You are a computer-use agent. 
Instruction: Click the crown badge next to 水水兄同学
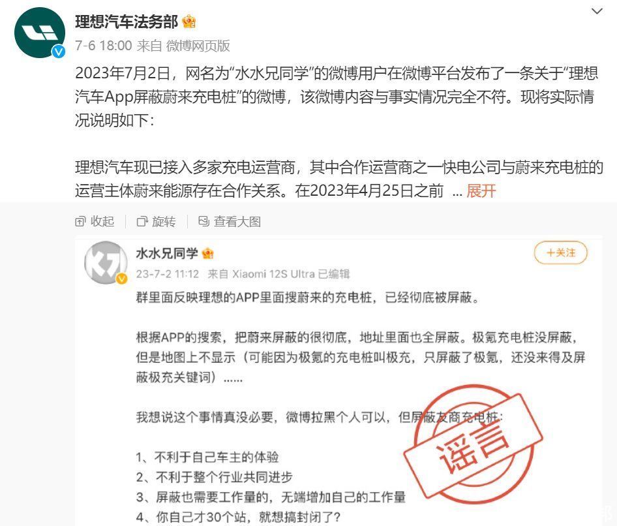click(207, 254)
